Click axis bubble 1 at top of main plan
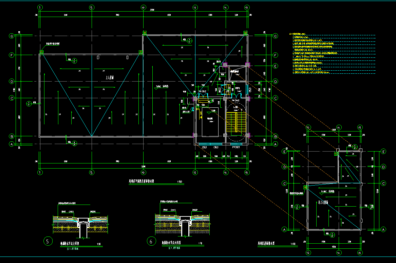 [x=40, y=7]
